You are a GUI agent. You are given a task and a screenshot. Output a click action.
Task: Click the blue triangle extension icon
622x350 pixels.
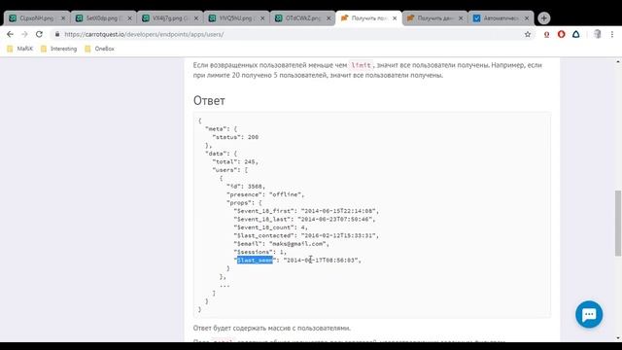coord(576,35)
